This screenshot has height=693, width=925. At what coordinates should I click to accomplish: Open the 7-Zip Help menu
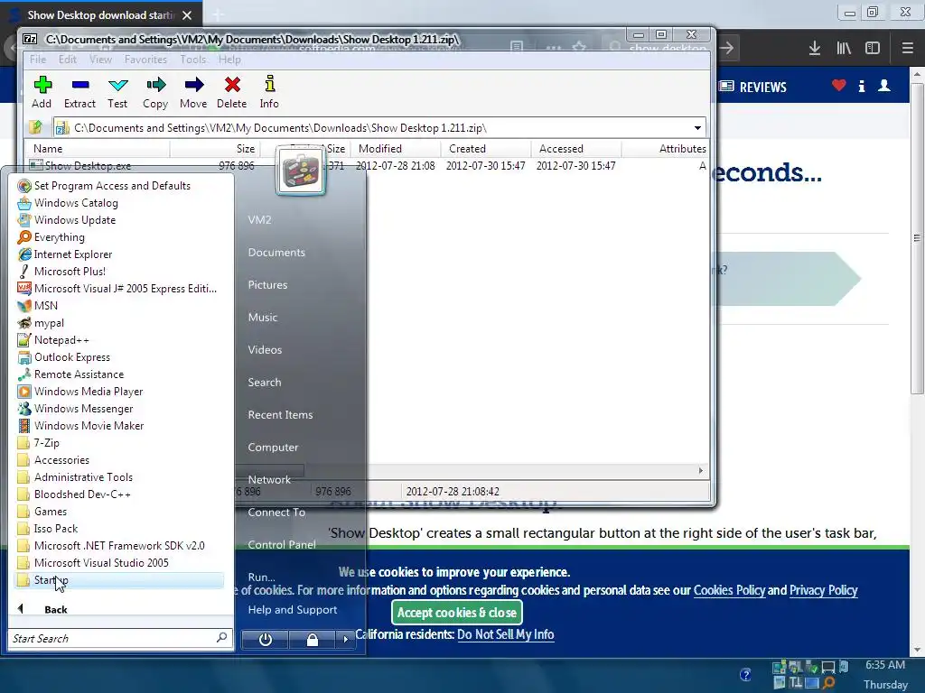pos(229,60)
